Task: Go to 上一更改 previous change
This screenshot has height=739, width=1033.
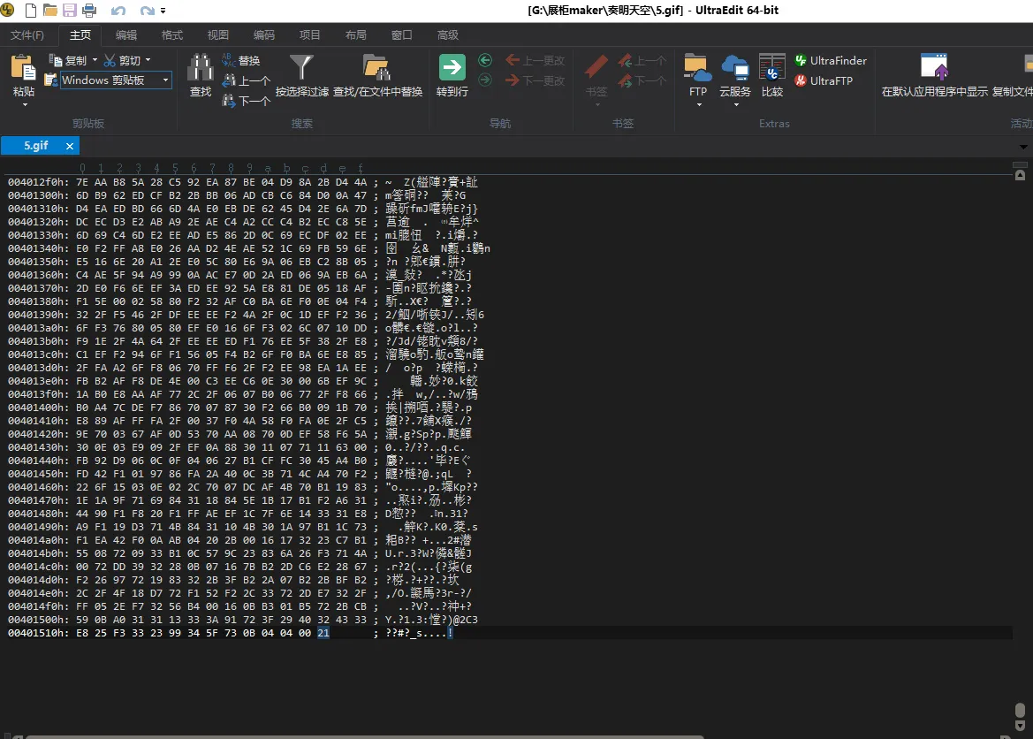Action: [x=535, y=60]
